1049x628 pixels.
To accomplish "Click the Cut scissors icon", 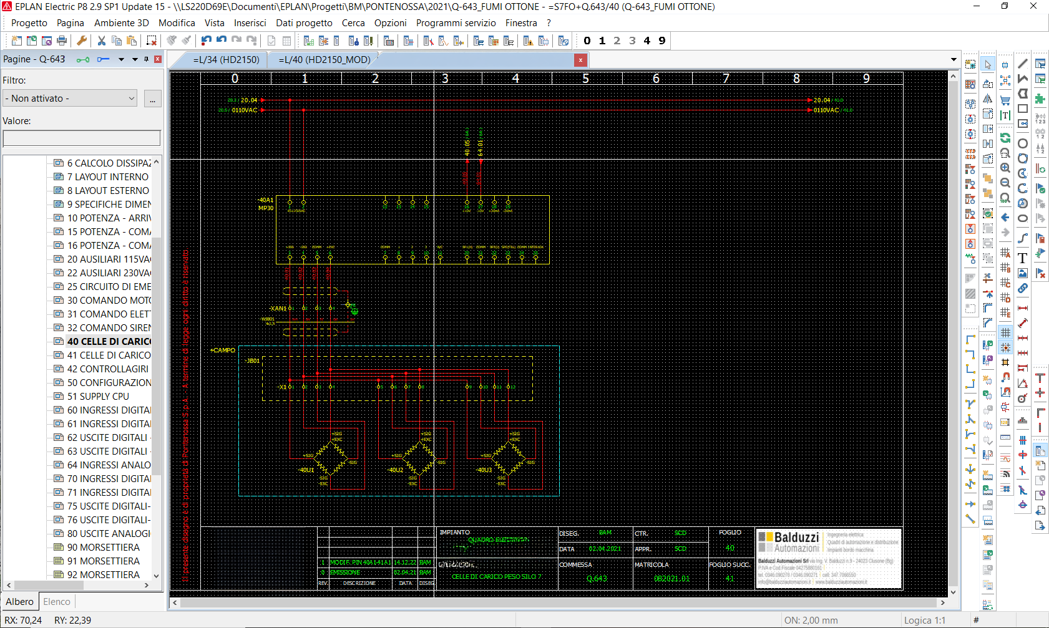I will (x=101, y=41).
